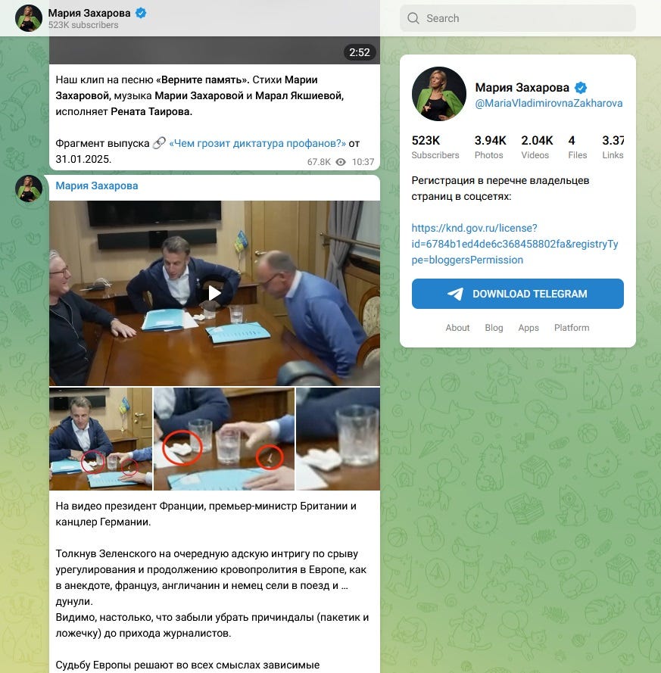Open the bottom-left photo thumbnail

101,438
